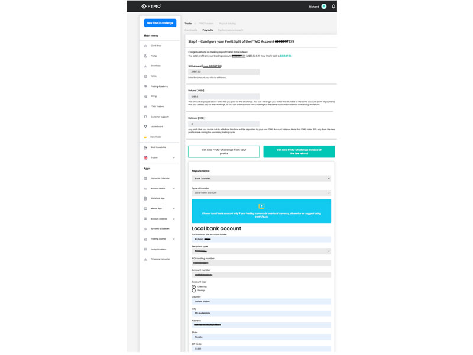Screen dimensions: 473x355
Task: Click the Country field showing United States
Action: (261, 302)
